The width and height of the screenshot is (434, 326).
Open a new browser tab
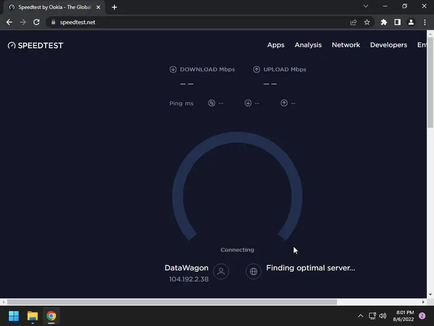click(x=114, y=7)
